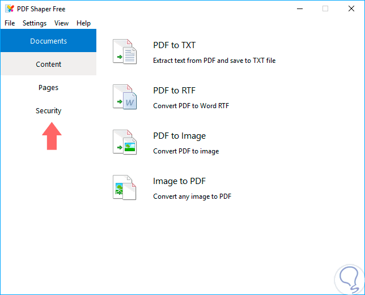The image size is (365, 295).
Task: Close the PDF Shaper window
Action: 351,8
